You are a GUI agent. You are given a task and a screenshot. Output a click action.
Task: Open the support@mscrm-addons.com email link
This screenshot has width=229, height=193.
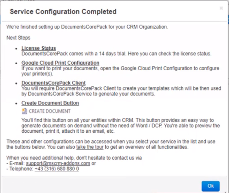[x=58, y=163]
